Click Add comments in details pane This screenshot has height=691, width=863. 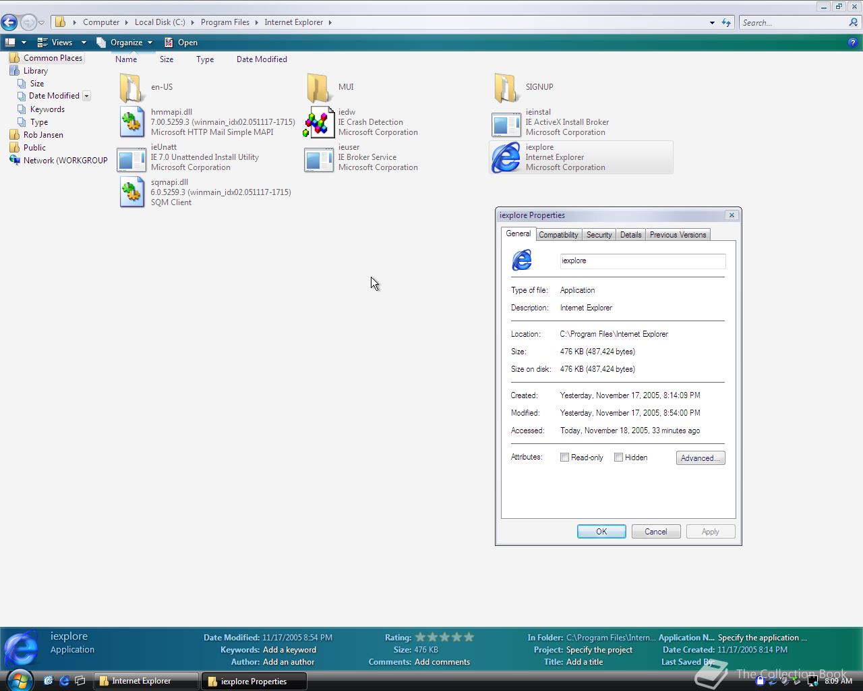[442, 662]
